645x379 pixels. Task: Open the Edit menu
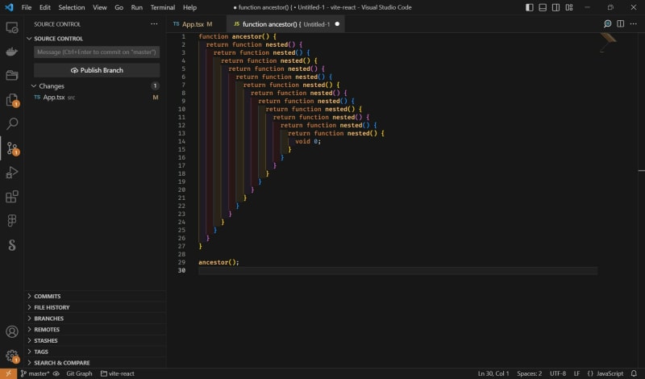[x=45, y=7]
